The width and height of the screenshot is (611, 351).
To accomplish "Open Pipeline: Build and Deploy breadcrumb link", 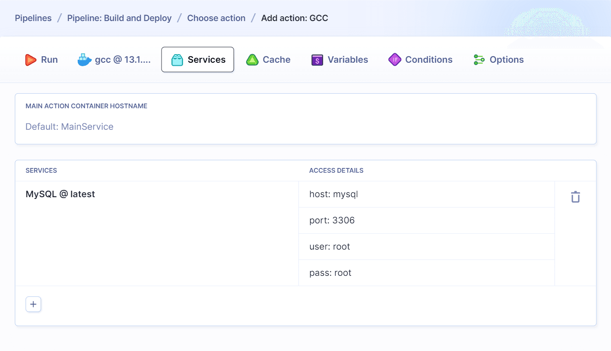I will tap(119, 18).
